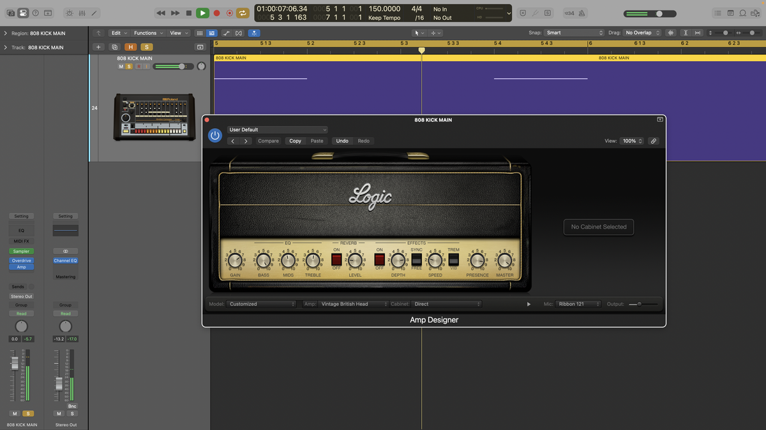Screen dimensions: 766x430
Task: Flip the amp's Reverb switch to OFF
Action: (x=336, y=264)
